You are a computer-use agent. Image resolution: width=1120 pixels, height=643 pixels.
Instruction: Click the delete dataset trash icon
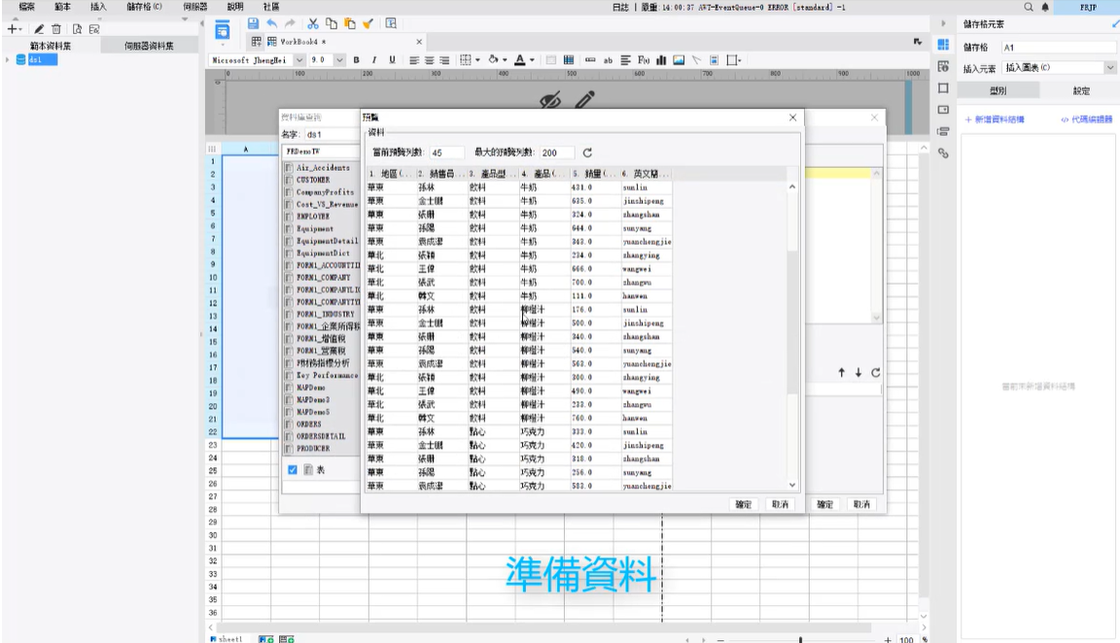tap(55, 30)
